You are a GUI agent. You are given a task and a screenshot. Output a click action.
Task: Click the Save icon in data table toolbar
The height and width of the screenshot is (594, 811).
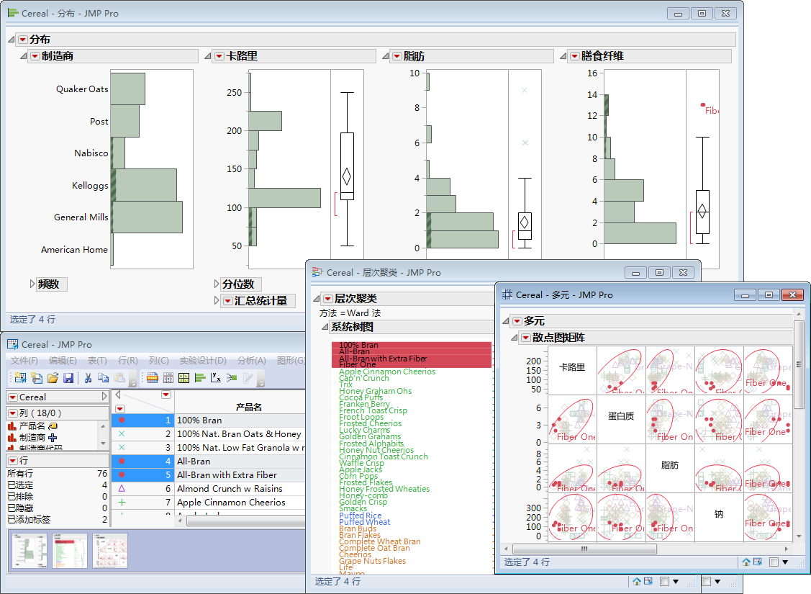(68, 378)
